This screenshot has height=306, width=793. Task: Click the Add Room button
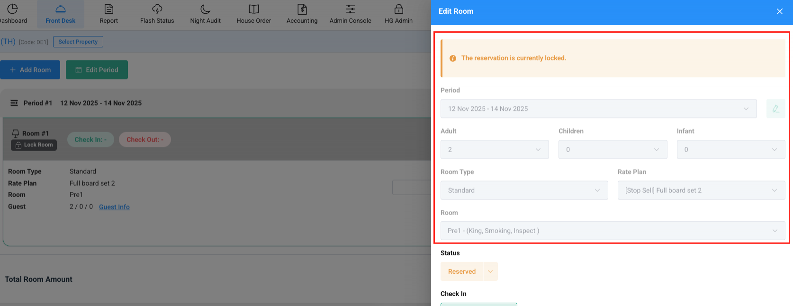(30, 70)
